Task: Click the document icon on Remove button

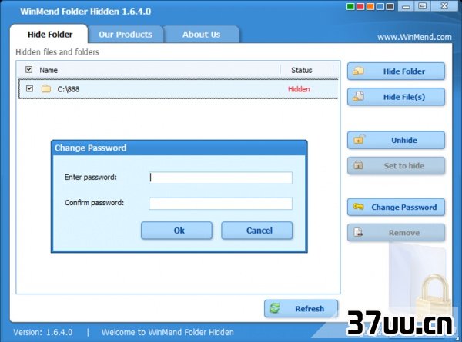Action: click(x=358, y=232)
